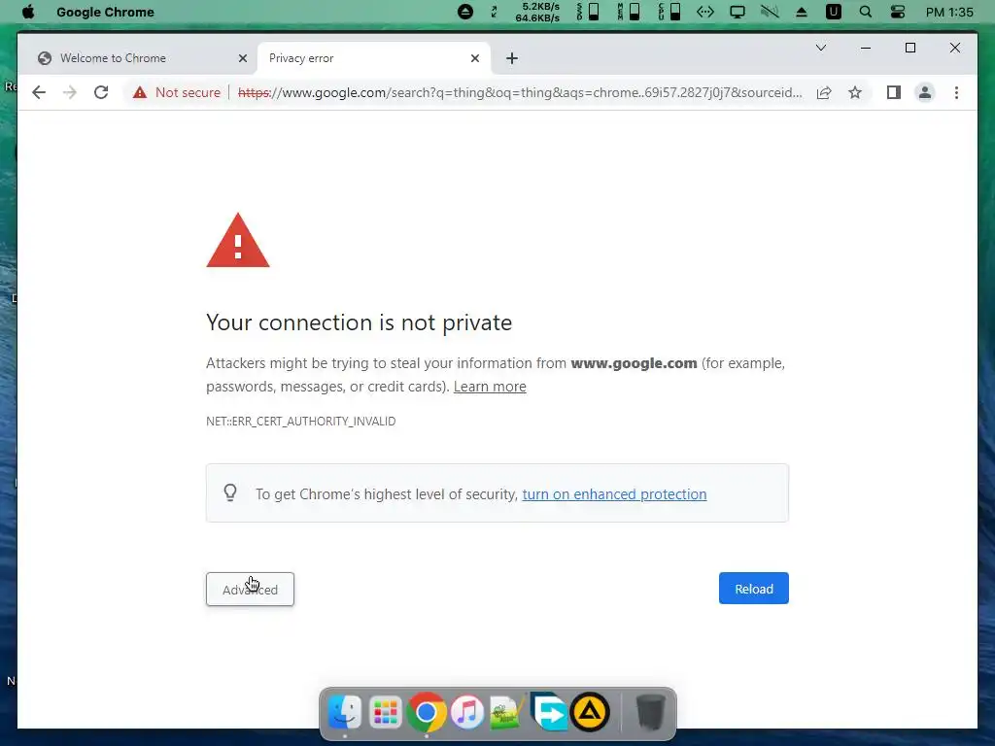Close the Privacy error tab
Screen dimensions: 995x746
(474, 58)
